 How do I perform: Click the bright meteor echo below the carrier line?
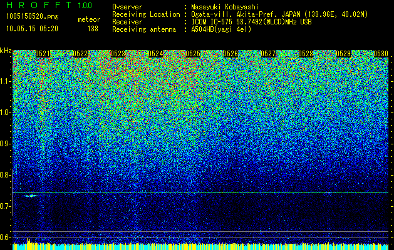pyautogui.click(x=31, y=196)
